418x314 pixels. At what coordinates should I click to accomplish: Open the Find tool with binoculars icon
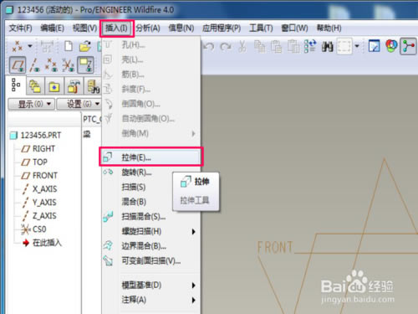pos(327,46)
